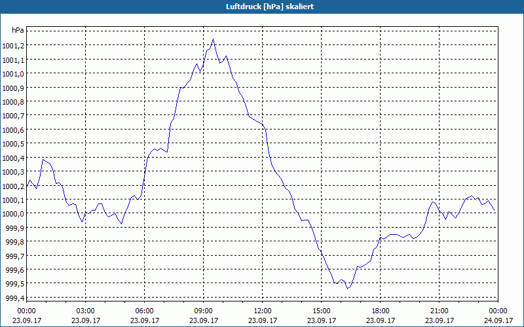The image size is (524, 327).
Task: Click the pressure curve peak near 09:30
Action: pyautogui.click(x=214, y=39)
